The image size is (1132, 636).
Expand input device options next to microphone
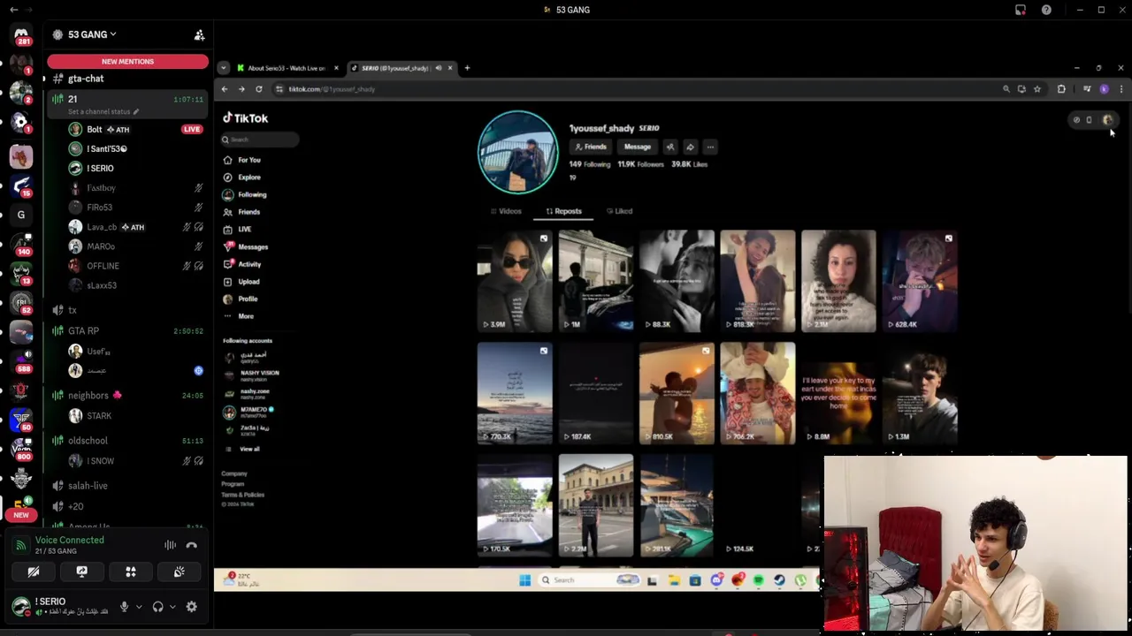(138, 607)
